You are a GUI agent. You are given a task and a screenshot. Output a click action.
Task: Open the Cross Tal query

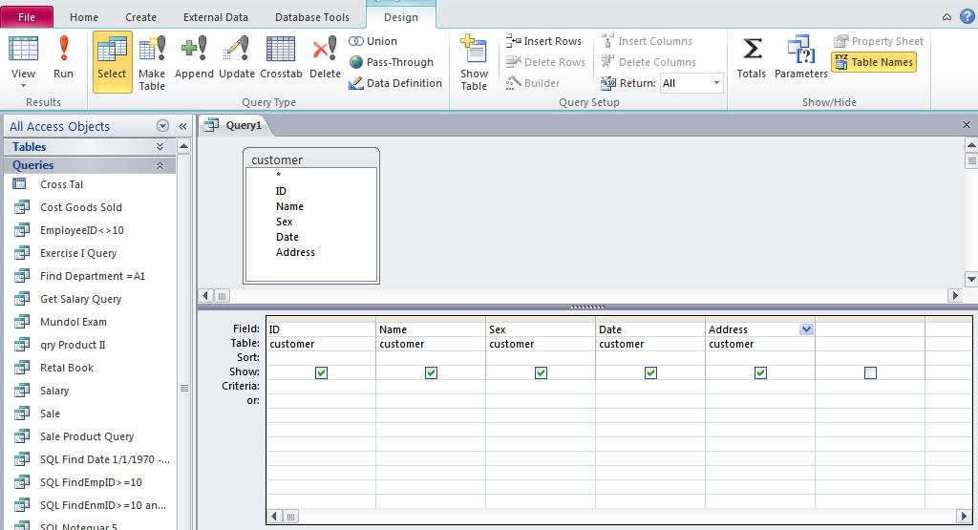pos(61,184)
